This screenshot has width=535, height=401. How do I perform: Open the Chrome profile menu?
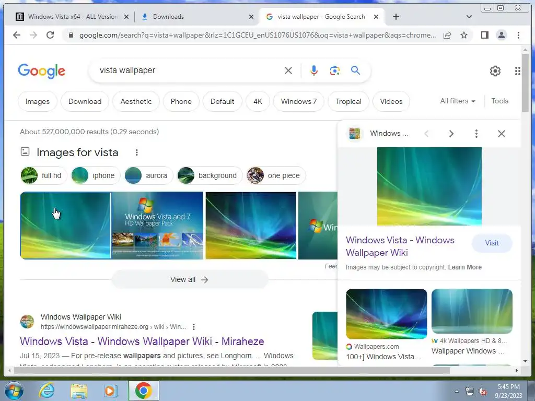[501, 35]
